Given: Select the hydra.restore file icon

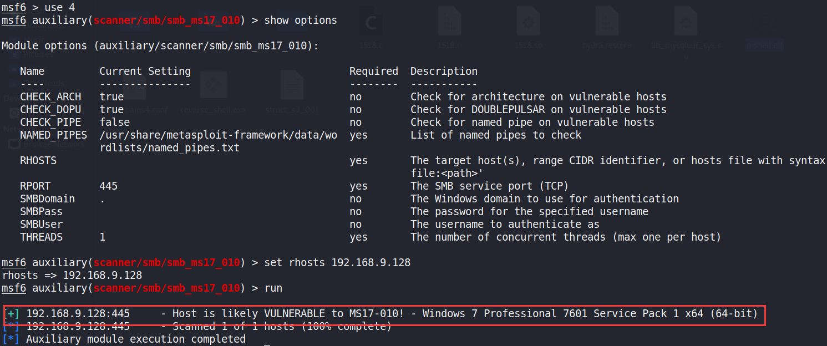Looking at the screenshot, I should (x=607, y=23).
